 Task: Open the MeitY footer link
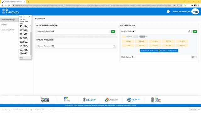[x=89, y=100]
